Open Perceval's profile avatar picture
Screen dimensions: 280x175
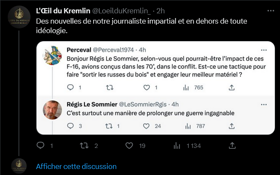pos(53,56)
